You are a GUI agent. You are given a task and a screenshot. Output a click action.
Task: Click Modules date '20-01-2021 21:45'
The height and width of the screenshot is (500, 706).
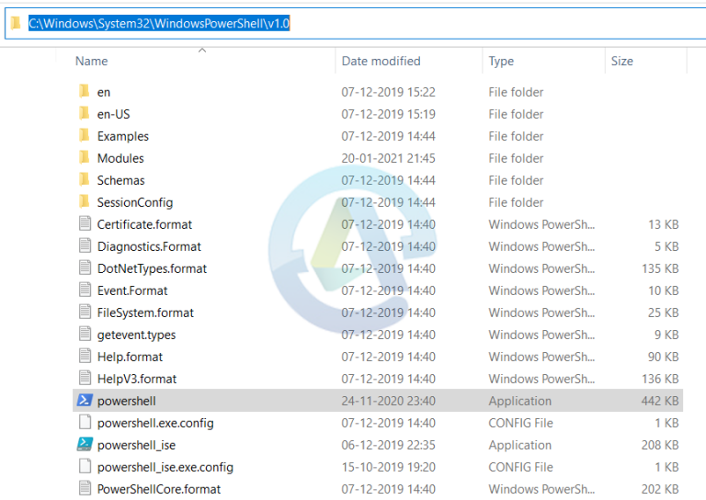[388, 158]
